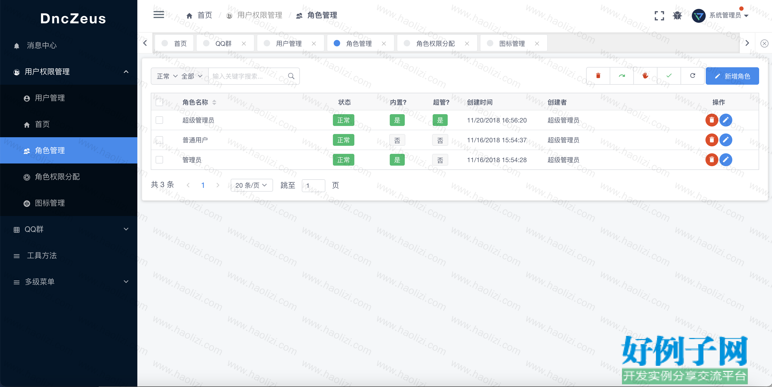The width and height of the screenshot is (772, 387).
Task: Click the 首页 breadcrumb link
Action: [x=199, y=15]
